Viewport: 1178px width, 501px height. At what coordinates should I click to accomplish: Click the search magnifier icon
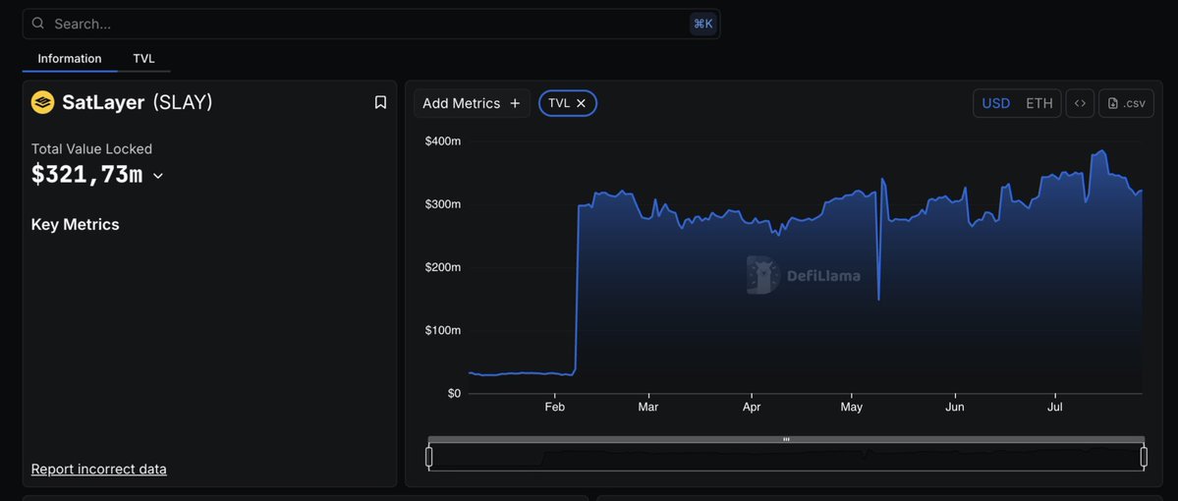tap(37, 24)
